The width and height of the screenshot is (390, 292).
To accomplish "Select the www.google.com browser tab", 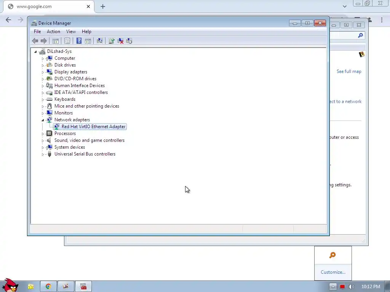I will point(48,6).
